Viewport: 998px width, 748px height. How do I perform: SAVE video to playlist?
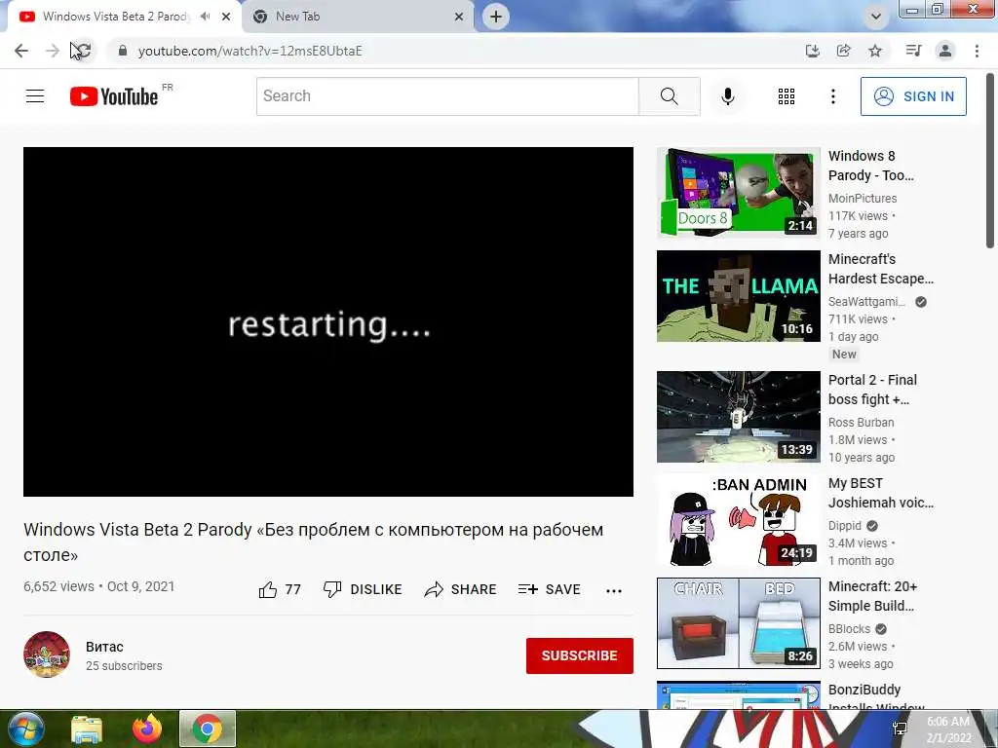click(x=550, y=589)
